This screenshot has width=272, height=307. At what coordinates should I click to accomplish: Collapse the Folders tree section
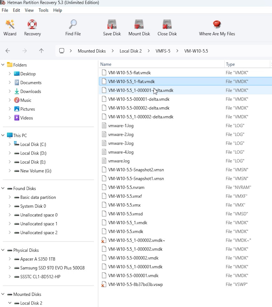tap(3, 65)
